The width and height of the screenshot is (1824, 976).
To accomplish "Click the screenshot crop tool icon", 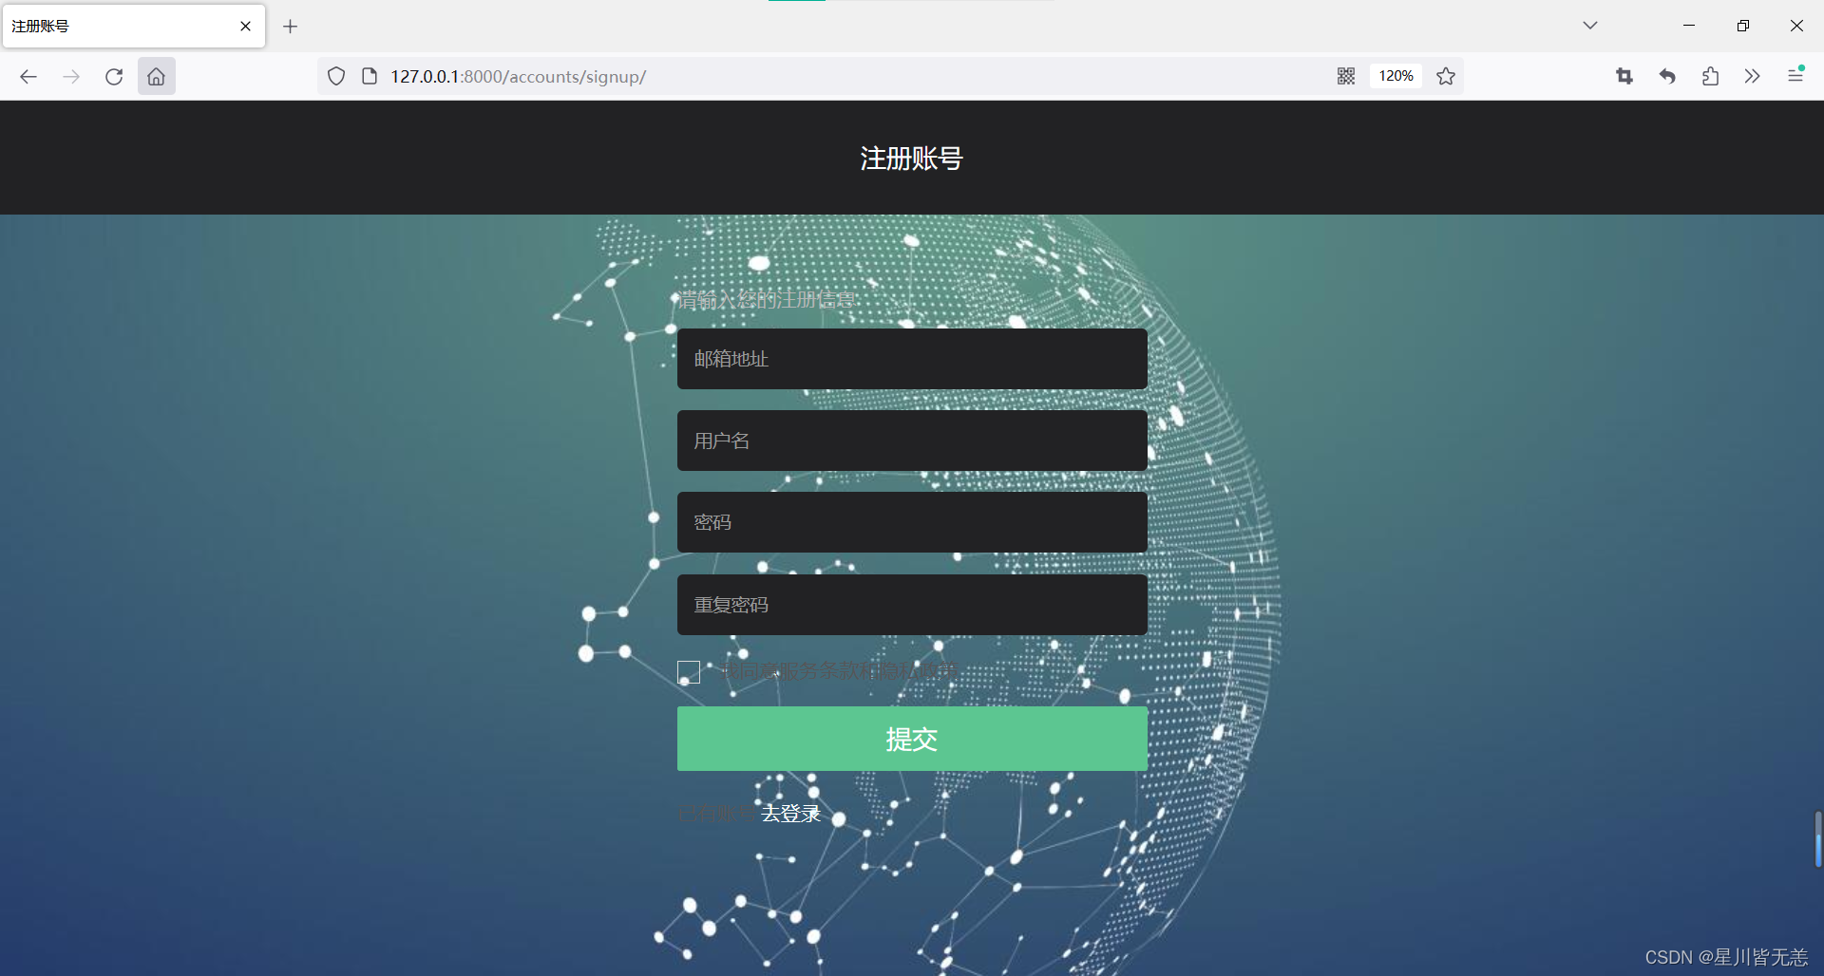I will pos(1624,76).
